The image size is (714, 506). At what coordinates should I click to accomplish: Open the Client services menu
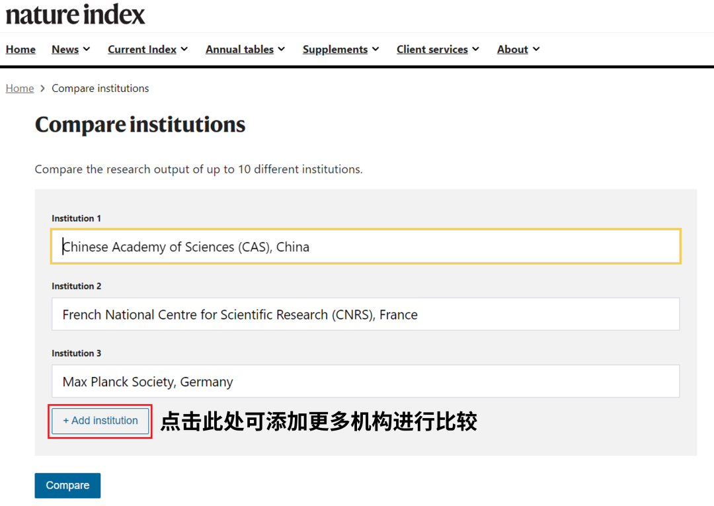pyautogui.click(x=432, y=49)
